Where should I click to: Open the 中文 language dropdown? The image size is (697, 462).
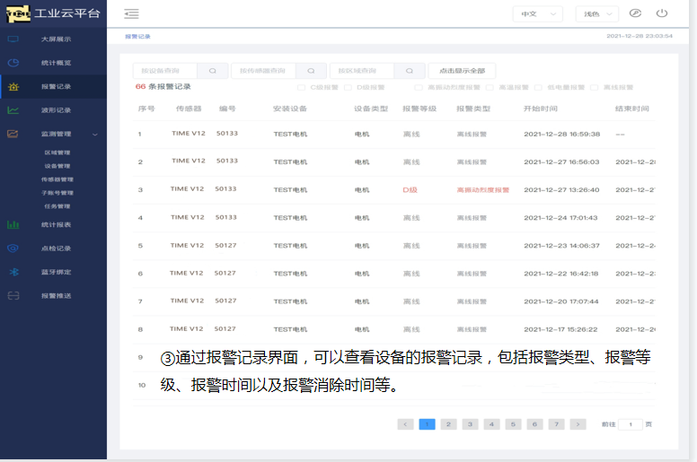[537, 13]
